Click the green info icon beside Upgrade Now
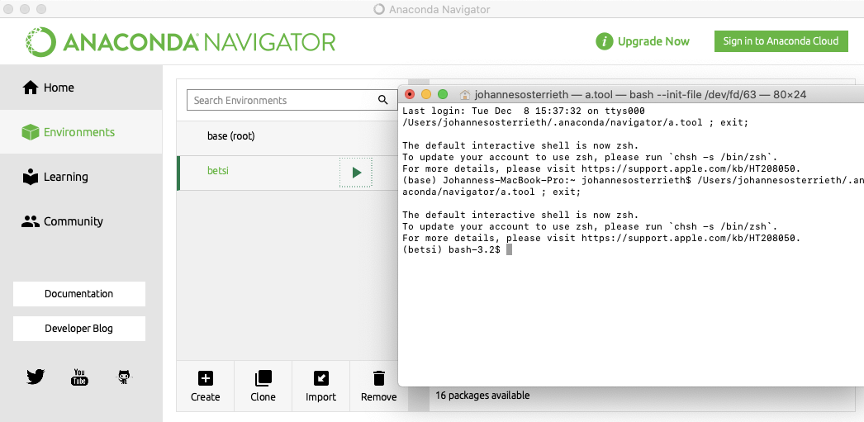864x422 pixels. pyautogui.click(x=605, y=41)
